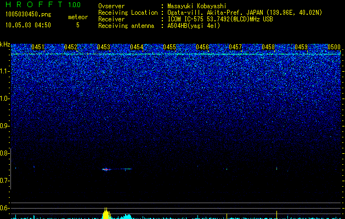Click the A504HB(yagi 4el) antenna text
This screenshot has height=219, width=345.
(194, 26)
